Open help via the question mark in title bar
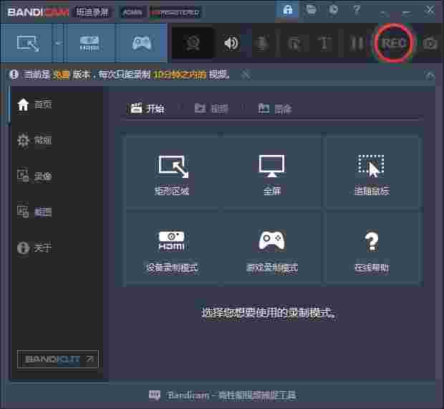 [357, 10]
